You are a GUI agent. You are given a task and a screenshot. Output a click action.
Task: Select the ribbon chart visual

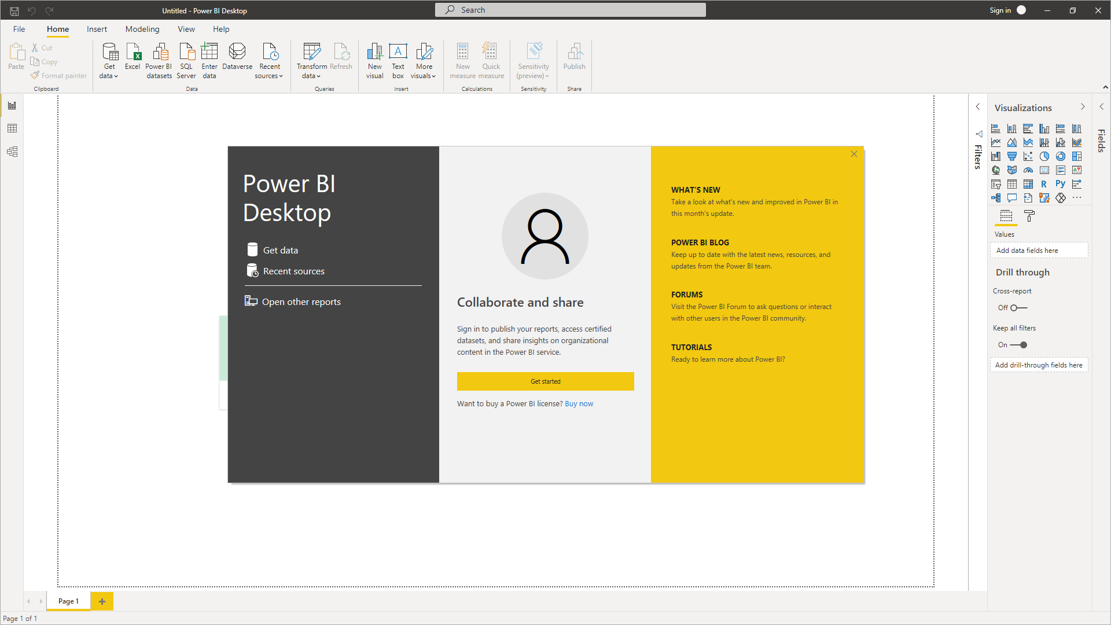1077,142
